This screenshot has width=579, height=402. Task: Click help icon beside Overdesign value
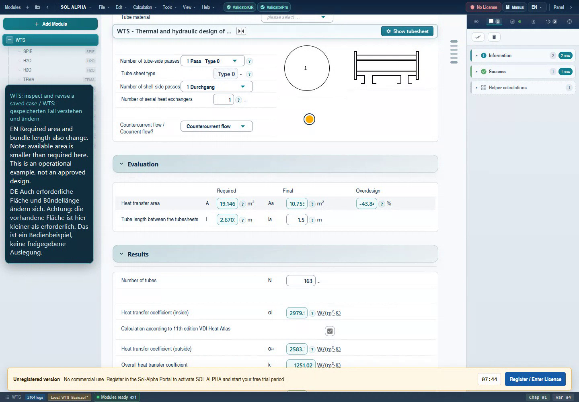[x=382, y=204]
